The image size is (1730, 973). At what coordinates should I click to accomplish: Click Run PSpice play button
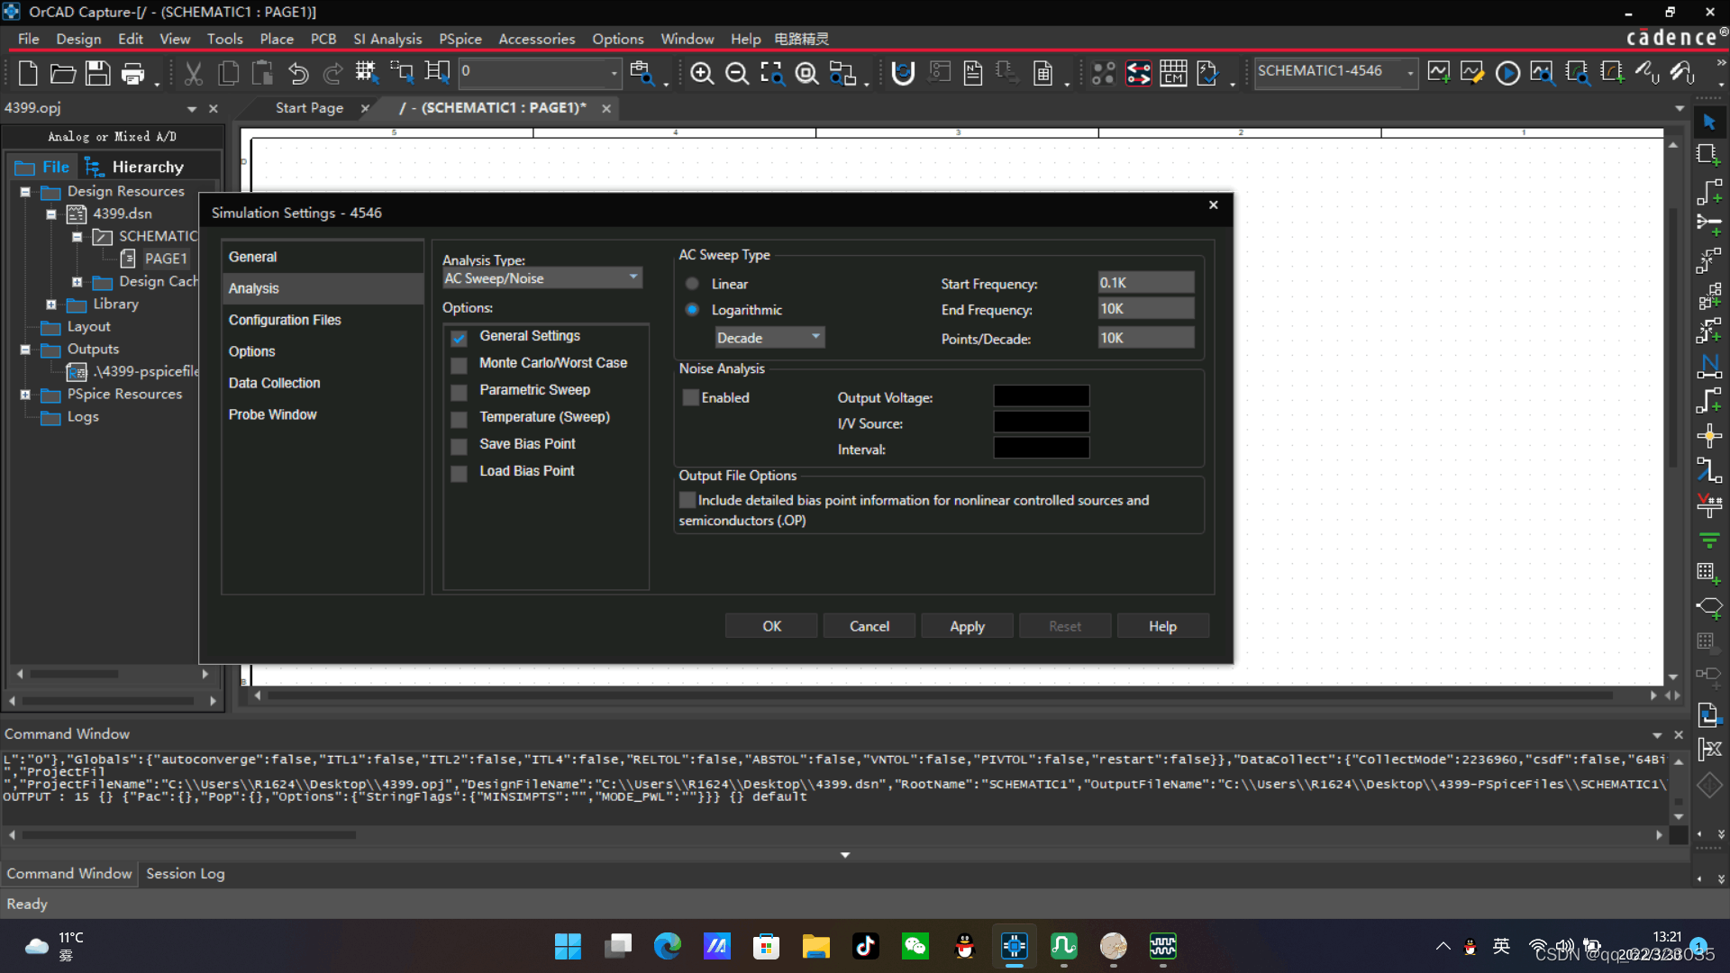(x=1507, y=73)
